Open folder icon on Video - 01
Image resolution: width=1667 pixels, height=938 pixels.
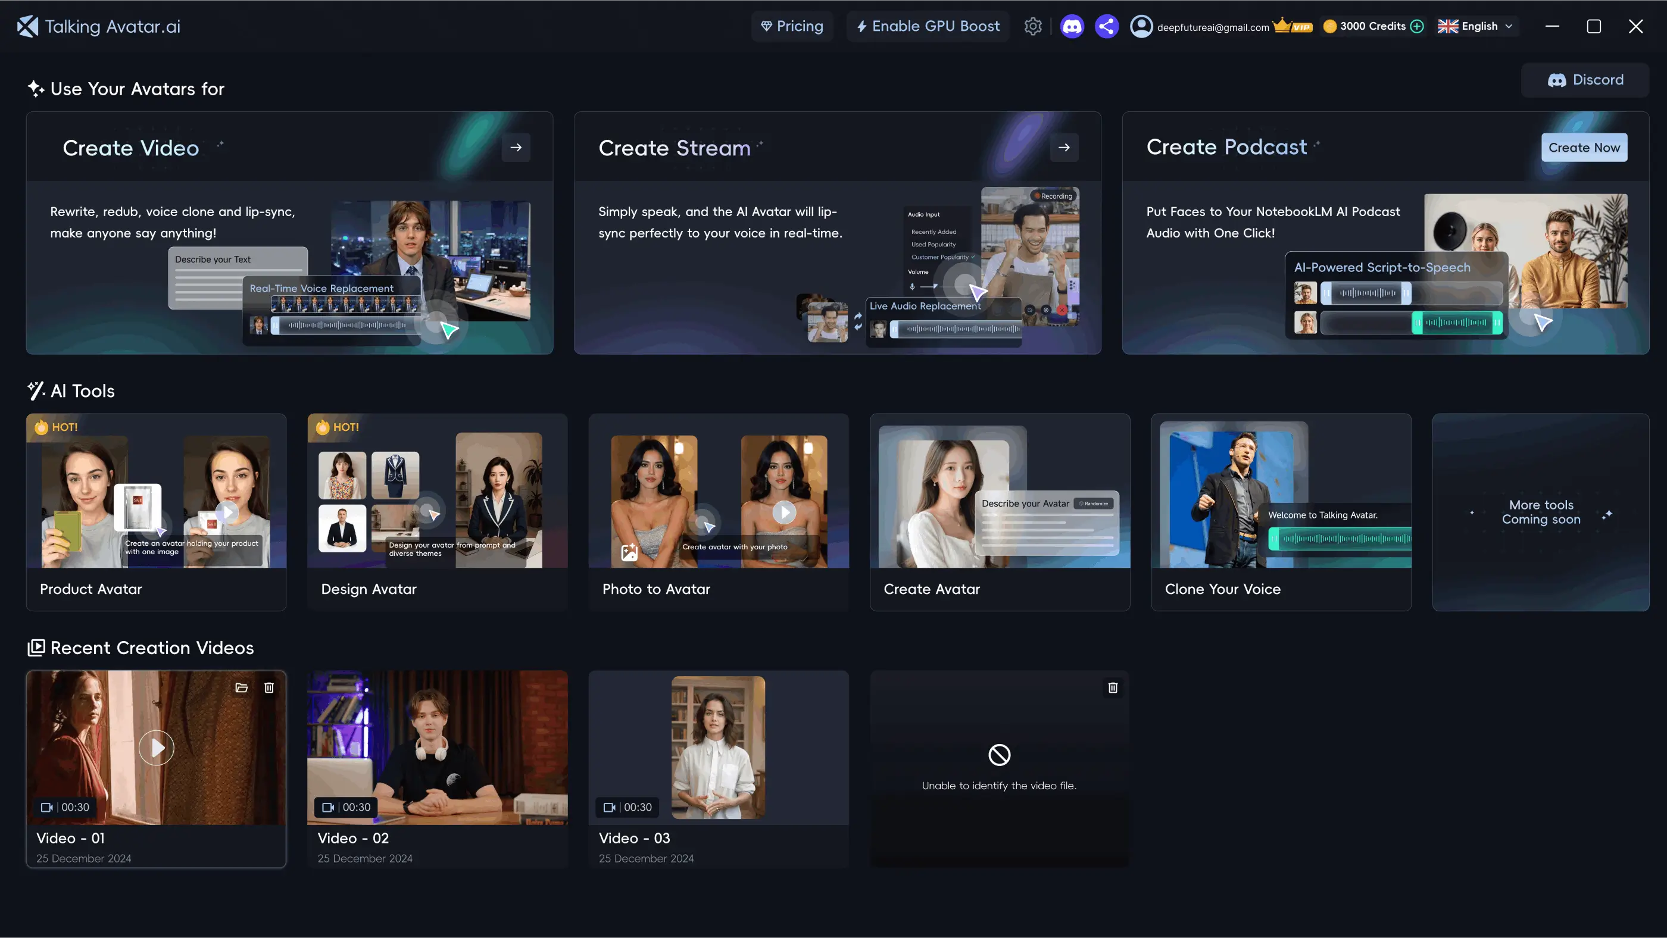pyautogui.click(x=241, y=687)
